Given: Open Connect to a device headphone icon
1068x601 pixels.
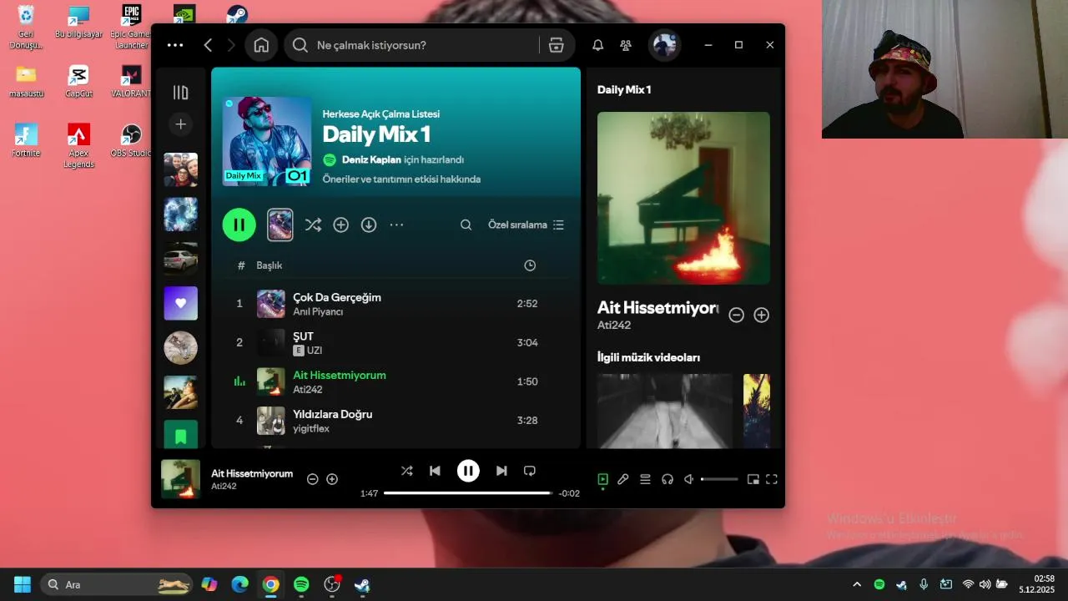Looking at the screenshot, I should pyautogui.click(x=667, y=479).
